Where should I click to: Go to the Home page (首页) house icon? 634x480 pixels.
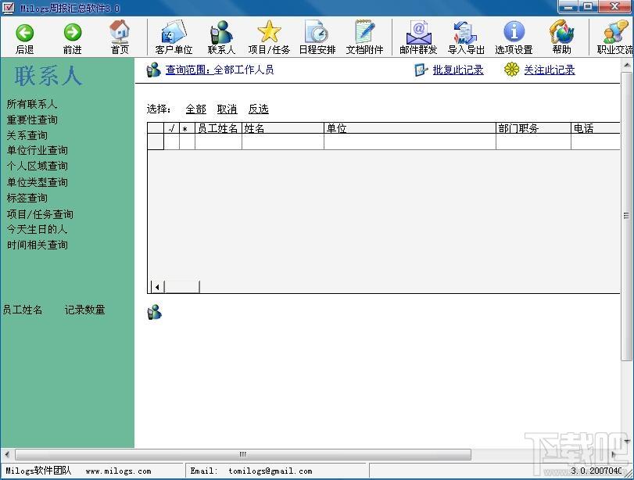tap(120, 31)
